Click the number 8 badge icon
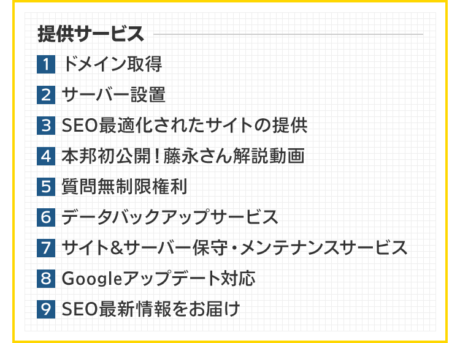This screenshot has height=343, width=460. click(46, 279)
